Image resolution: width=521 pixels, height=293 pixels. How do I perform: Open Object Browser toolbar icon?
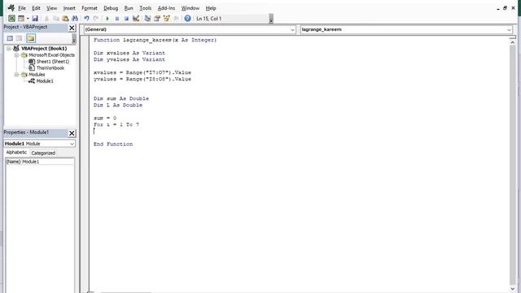[x=166, y=19]
